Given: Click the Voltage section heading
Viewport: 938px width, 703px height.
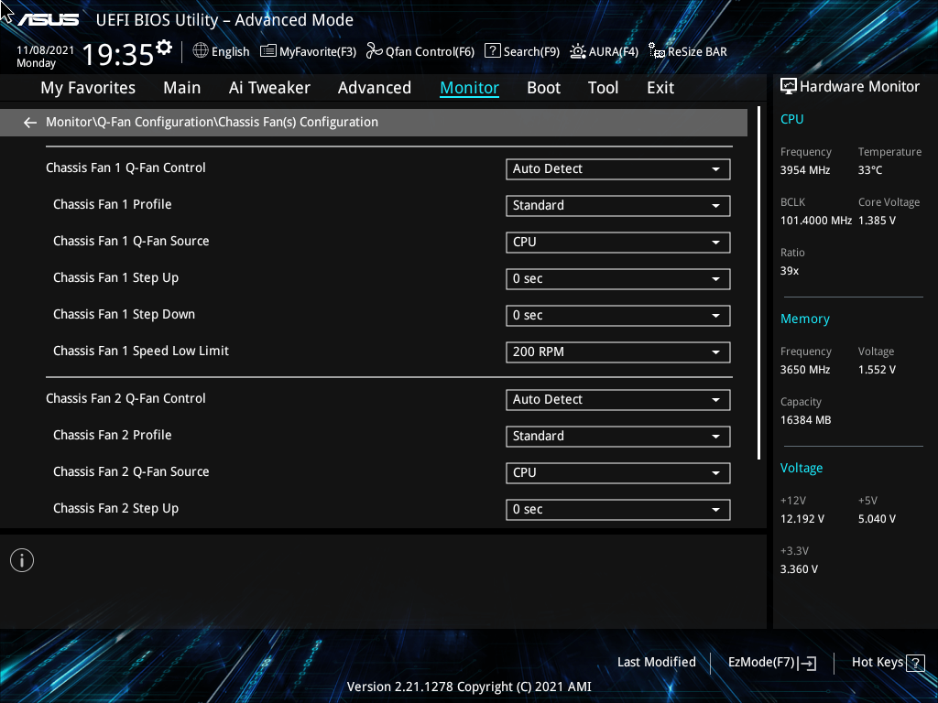Looking at the screenshot, I should click(802, 468).
